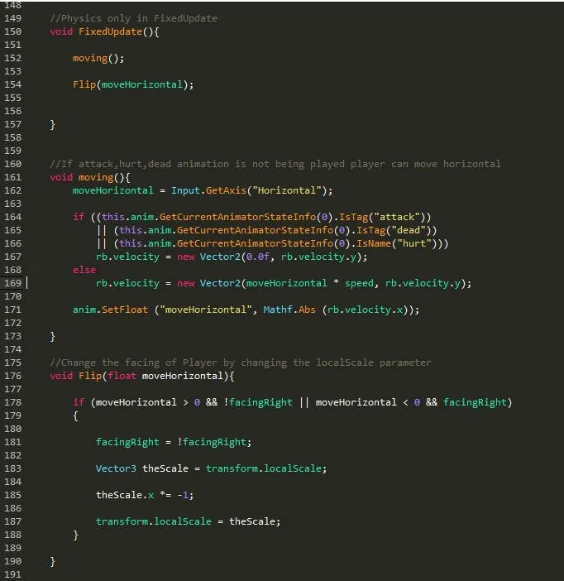Click closing brace on line 188

tap(75, 535)
